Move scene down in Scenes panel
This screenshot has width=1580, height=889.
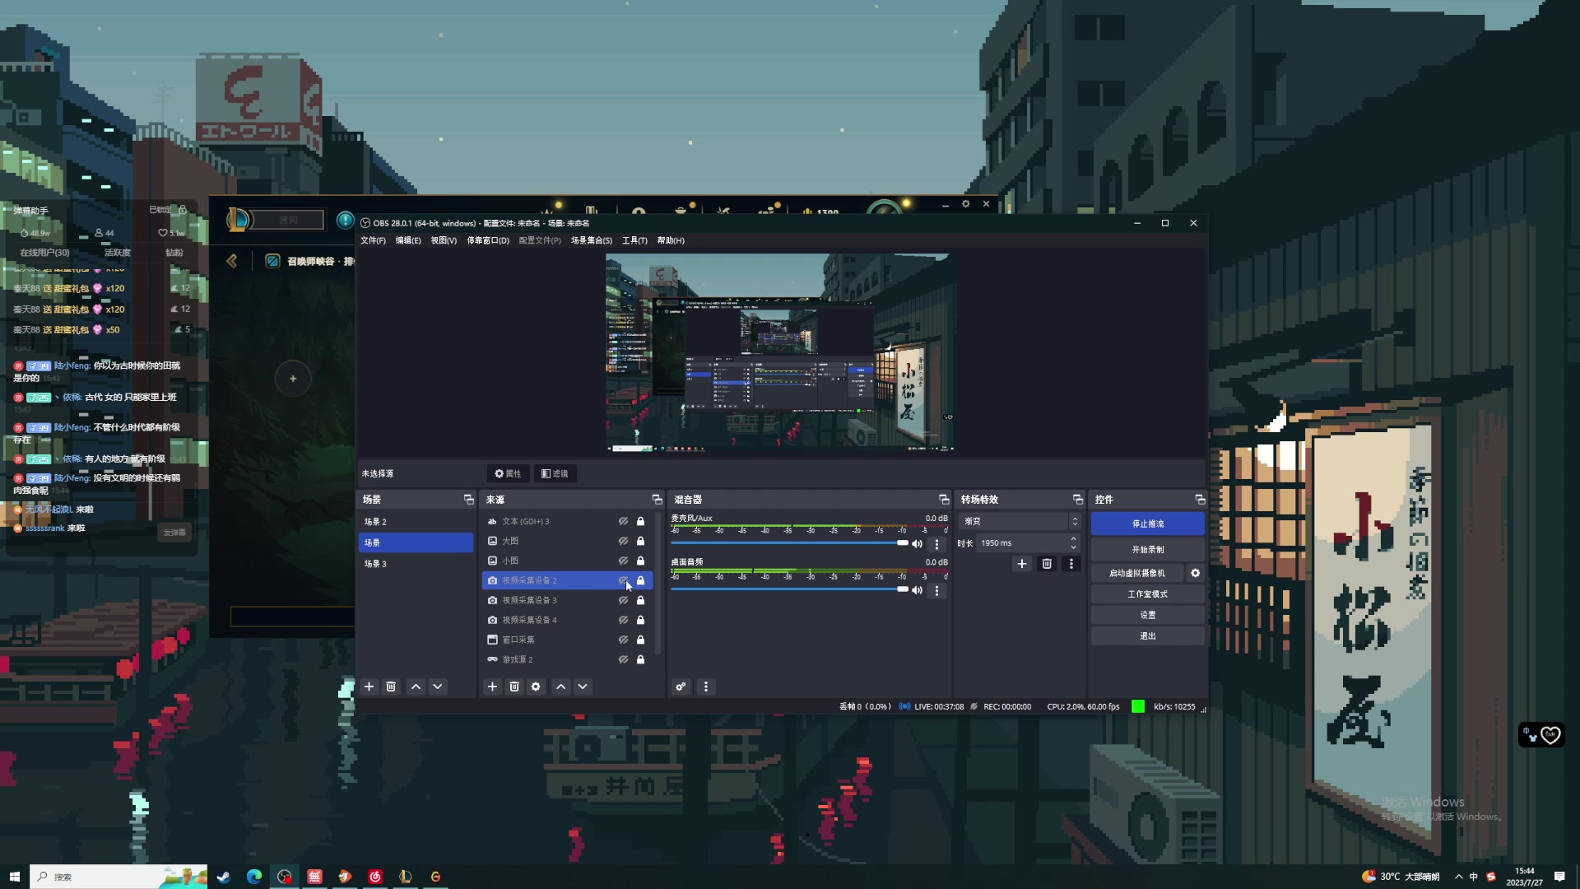(x=438, y=687)
